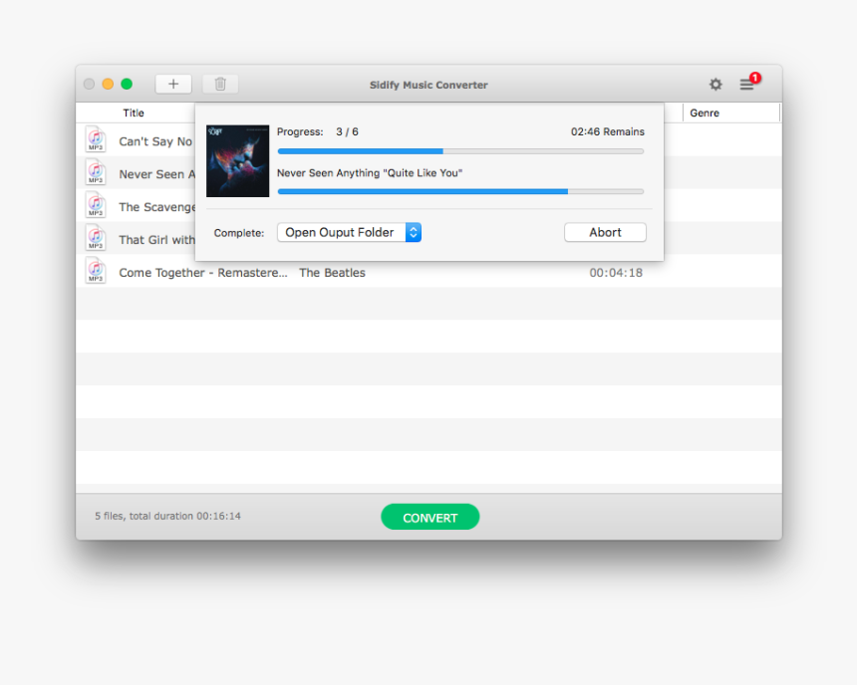Click the album cover thumbnail
Screen dimensions: 857x685
click(238, 160)
